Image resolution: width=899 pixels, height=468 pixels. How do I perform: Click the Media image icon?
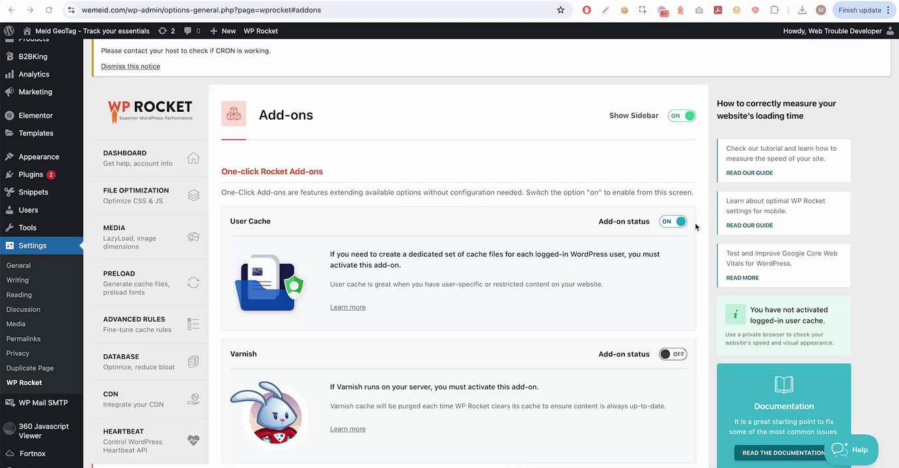click(193, 237)
